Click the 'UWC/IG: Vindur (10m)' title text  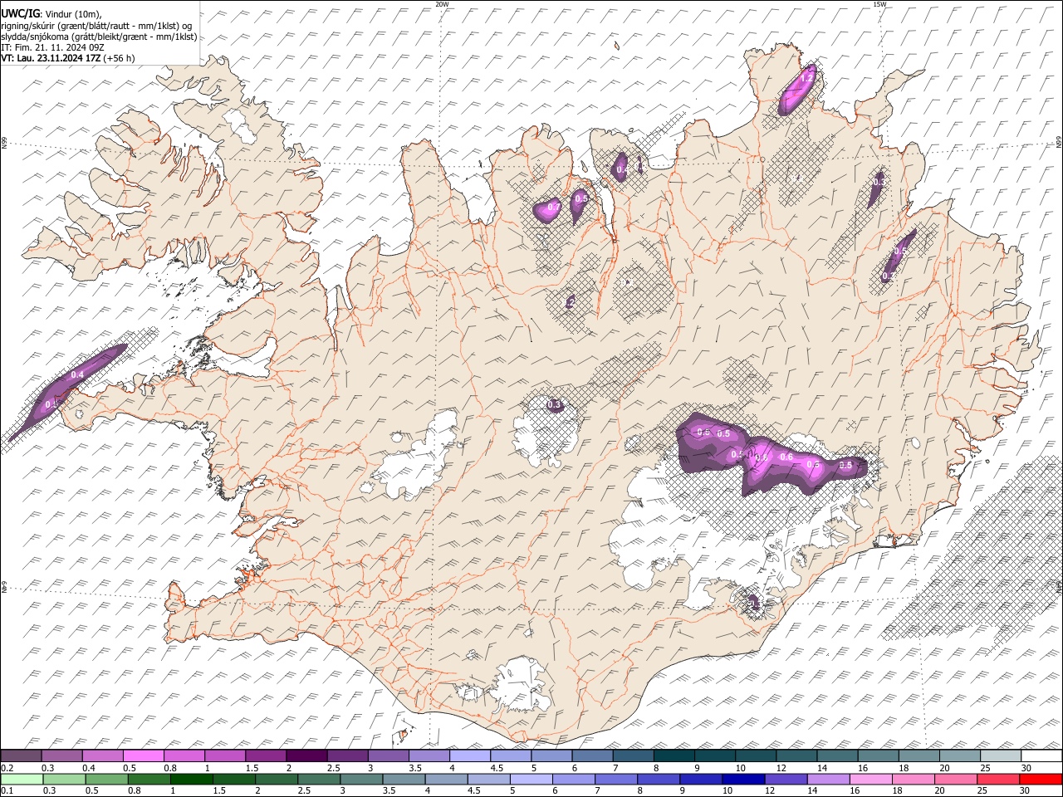(x=51, y=13)
